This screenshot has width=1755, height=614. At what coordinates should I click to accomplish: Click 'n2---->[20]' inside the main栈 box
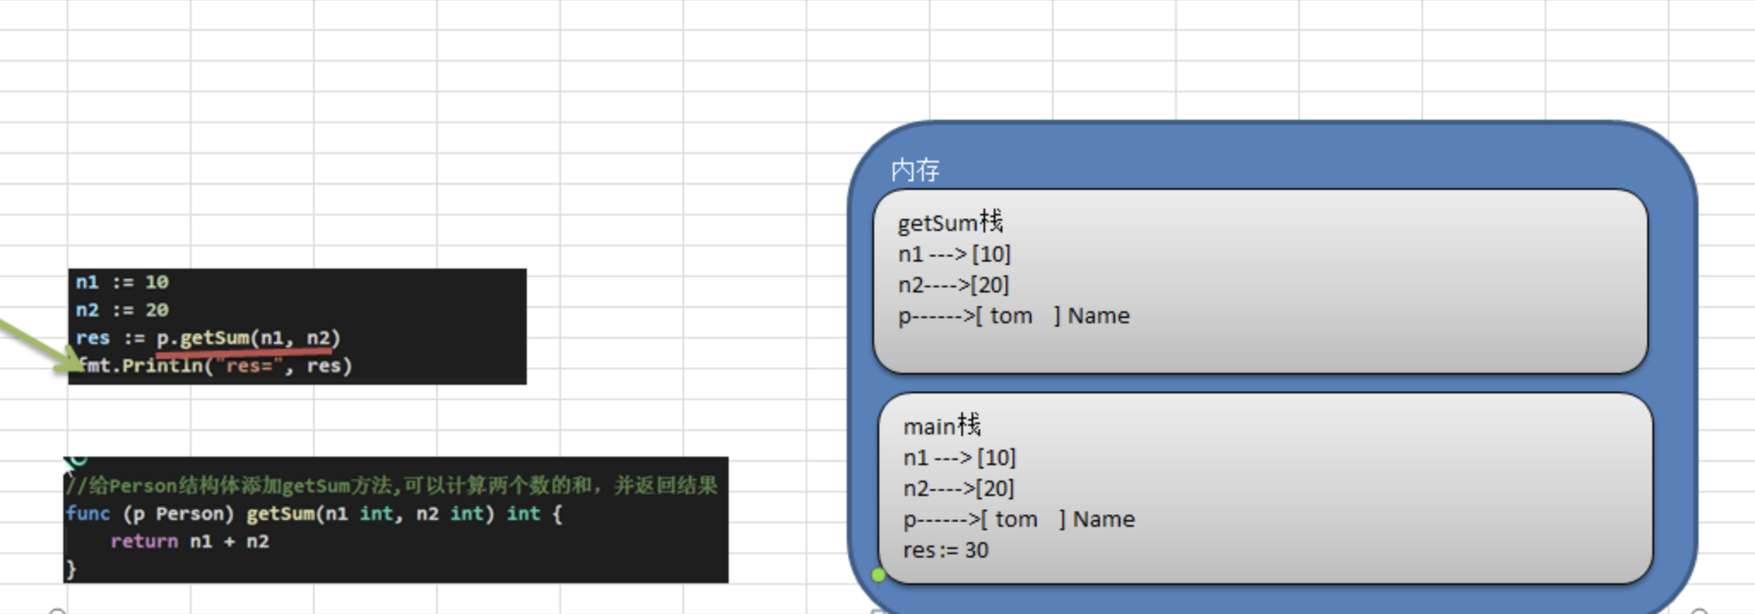[958, 488]
